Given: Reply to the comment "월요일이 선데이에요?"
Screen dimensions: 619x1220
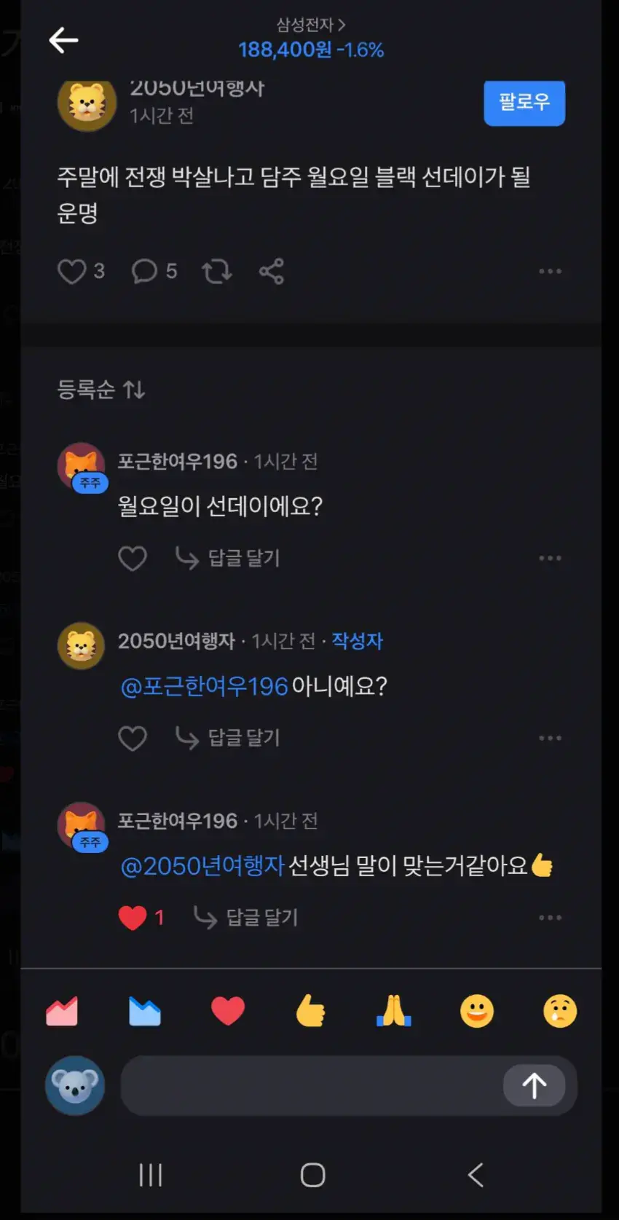Looking at the screenshot, I should click(229, 559).
